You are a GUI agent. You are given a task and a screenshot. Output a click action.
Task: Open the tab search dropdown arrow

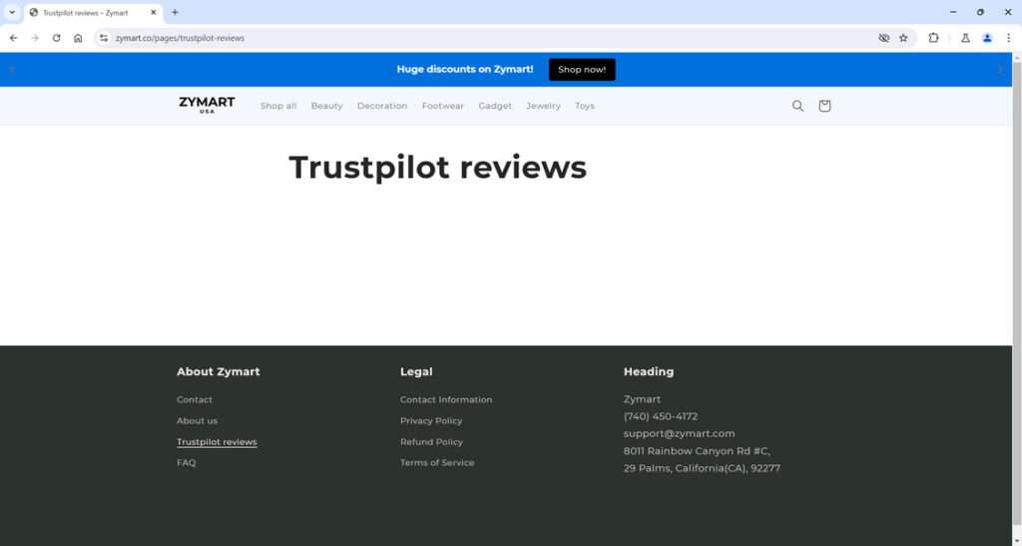tap(12, 12)
